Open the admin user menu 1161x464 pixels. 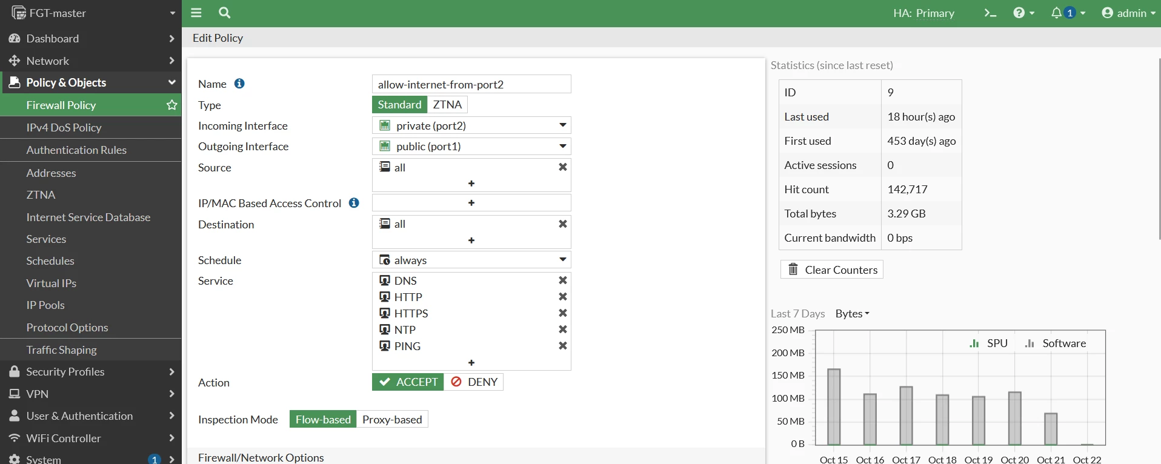tap(1128, 13)
